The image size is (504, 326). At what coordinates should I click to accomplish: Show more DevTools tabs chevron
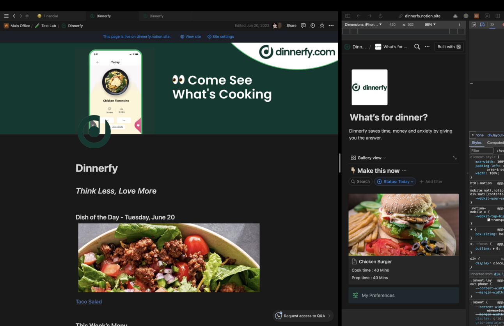492,25
